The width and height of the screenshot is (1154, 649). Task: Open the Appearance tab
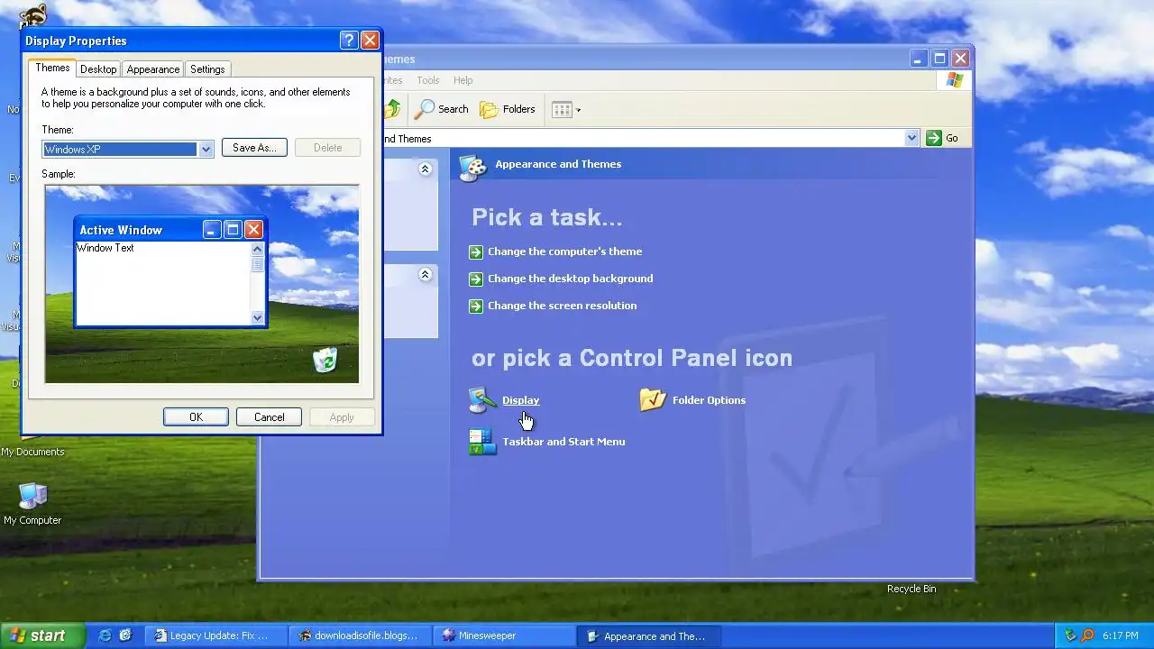pos(152,69)
